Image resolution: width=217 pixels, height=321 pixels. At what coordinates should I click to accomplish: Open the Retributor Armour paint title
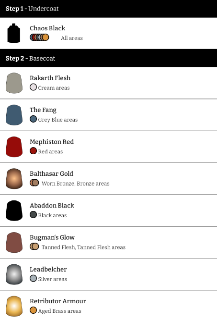(x=58, y=301)
